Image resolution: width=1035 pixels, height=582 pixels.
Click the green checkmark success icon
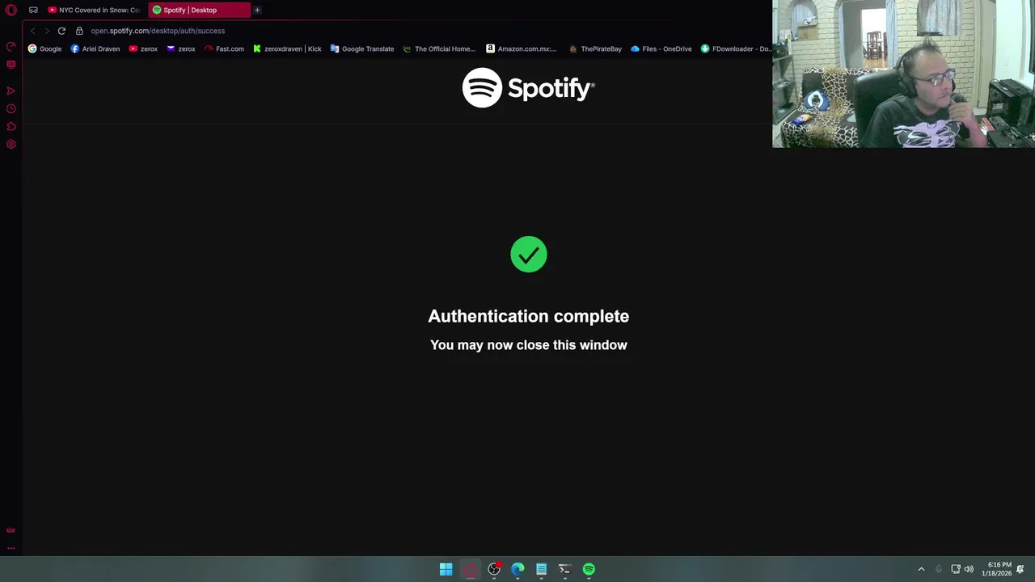pos(529,255)
